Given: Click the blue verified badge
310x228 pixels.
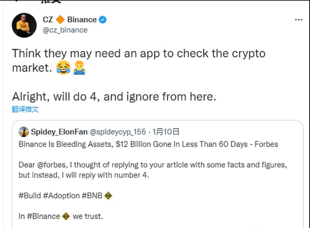Looking at the screenshot, I should (x=103, y=19).
